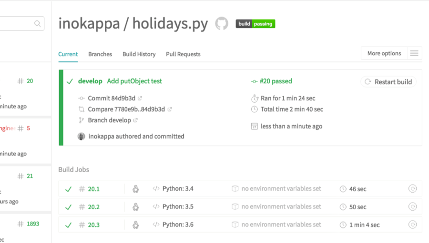Open the hamburger menu beside More options
The width and height of the screenshot is (429, 243).
414,53
